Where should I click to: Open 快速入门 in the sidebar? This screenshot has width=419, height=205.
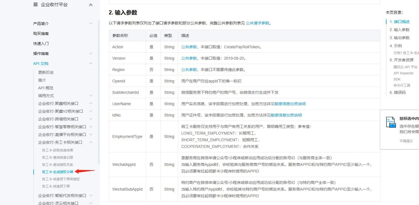[x=41, y=44]
